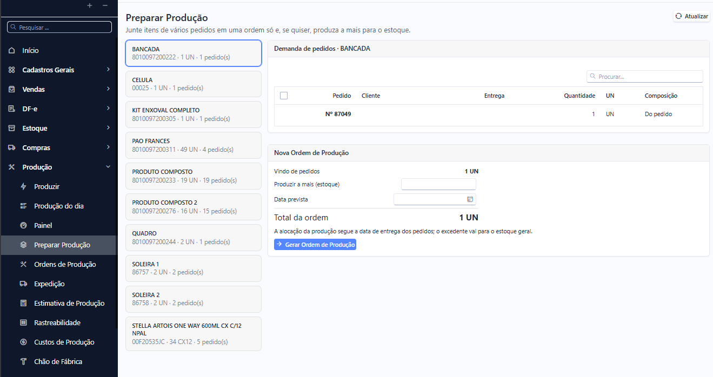
Task: Tick the select-all checkbox in the orders table
Action: pos(284,96)
